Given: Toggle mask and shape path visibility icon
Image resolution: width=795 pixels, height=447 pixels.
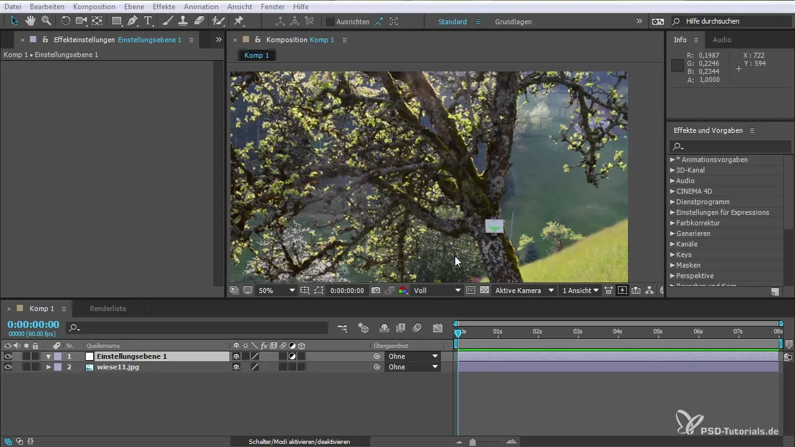Looking at the screenshot, I should tap(319, 291).
